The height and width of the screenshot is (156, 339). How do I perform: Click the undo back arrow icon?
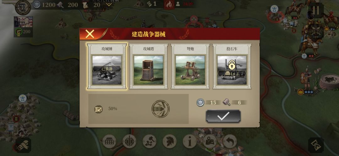[x=230, y=142]
